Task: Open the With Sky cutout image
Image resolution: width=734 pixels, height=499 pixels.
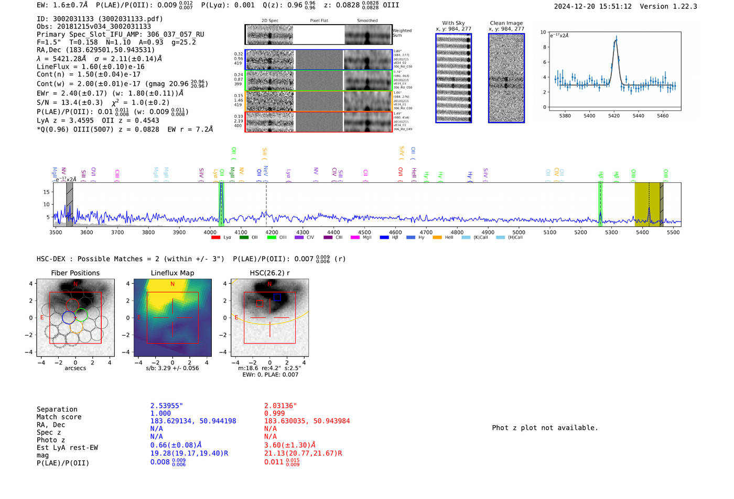Action: [x=454, y=78]
